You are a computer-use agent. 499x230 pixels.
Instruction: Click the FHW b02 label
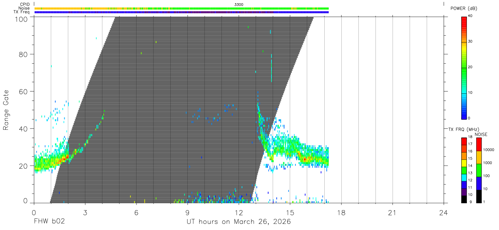click(49, 222)
